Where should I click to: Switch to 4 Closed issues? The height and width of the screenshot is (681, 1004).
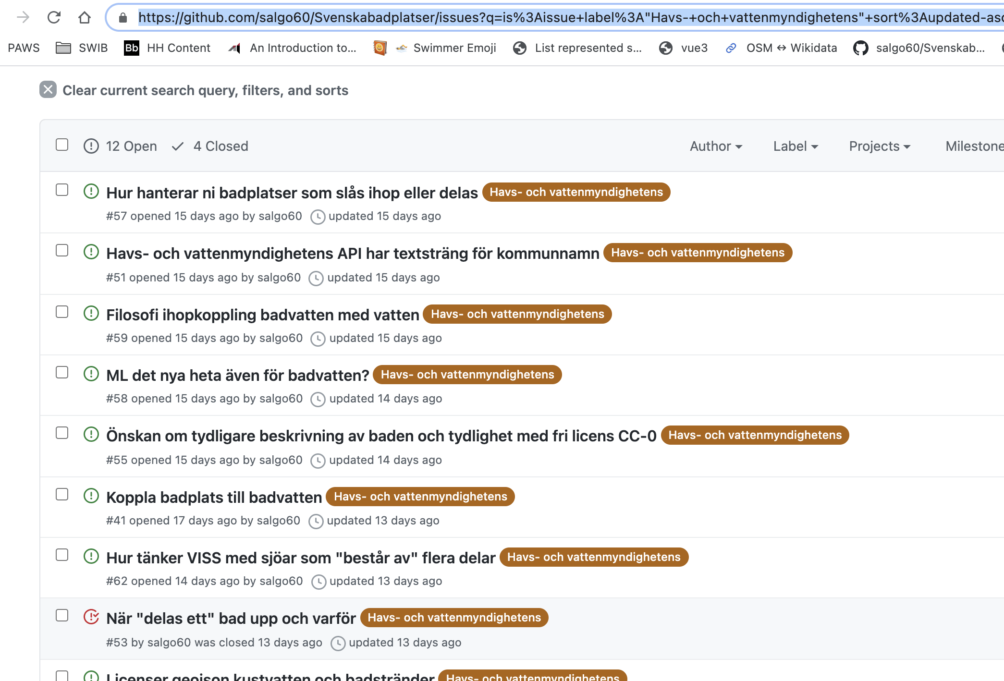click(x=210, y=146)
